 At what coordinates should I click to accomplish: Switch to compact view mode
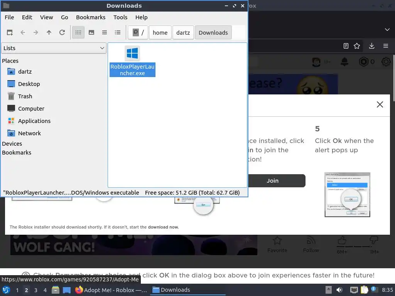pyautogui.click(x=105, y=32)
